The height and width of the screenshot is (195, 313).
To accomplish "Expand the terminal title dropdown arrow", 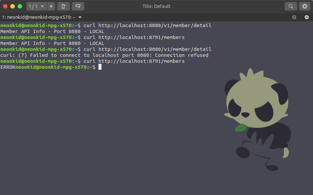I will pyautogui.click(x=80, y=18).
